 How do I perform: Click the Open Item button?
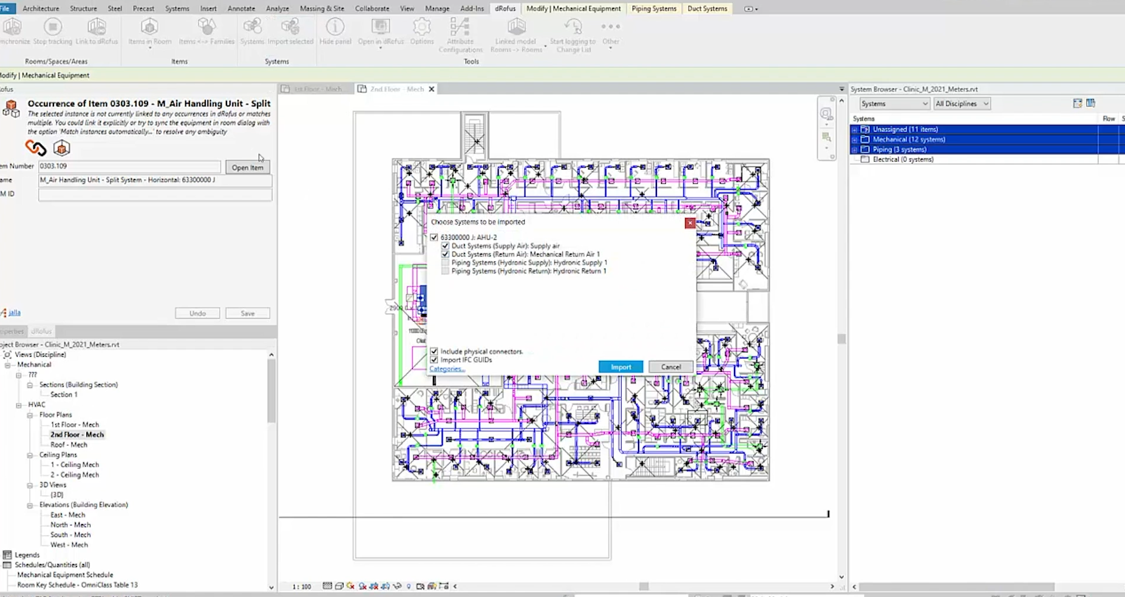pyautogui.click(x=247, y=167)
